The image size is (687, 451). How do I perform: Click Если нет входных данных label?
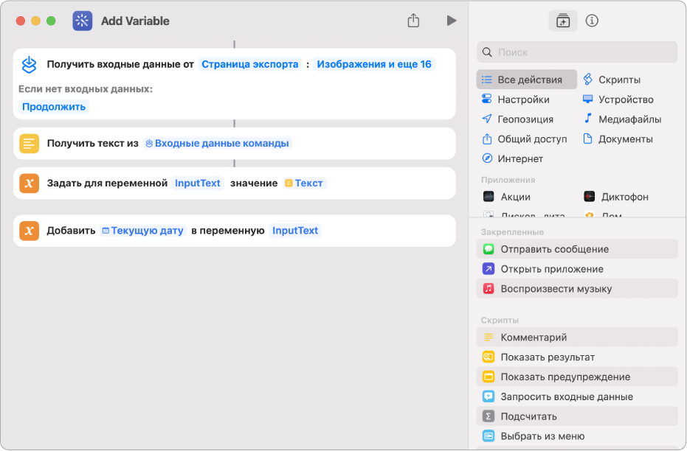tap(86, 89)
